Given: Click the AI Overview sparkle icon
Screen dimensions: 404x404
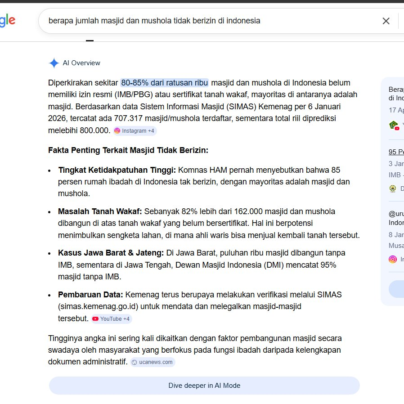Looking at the screenshot, I should pyautogui.click(x=54, y=63).
